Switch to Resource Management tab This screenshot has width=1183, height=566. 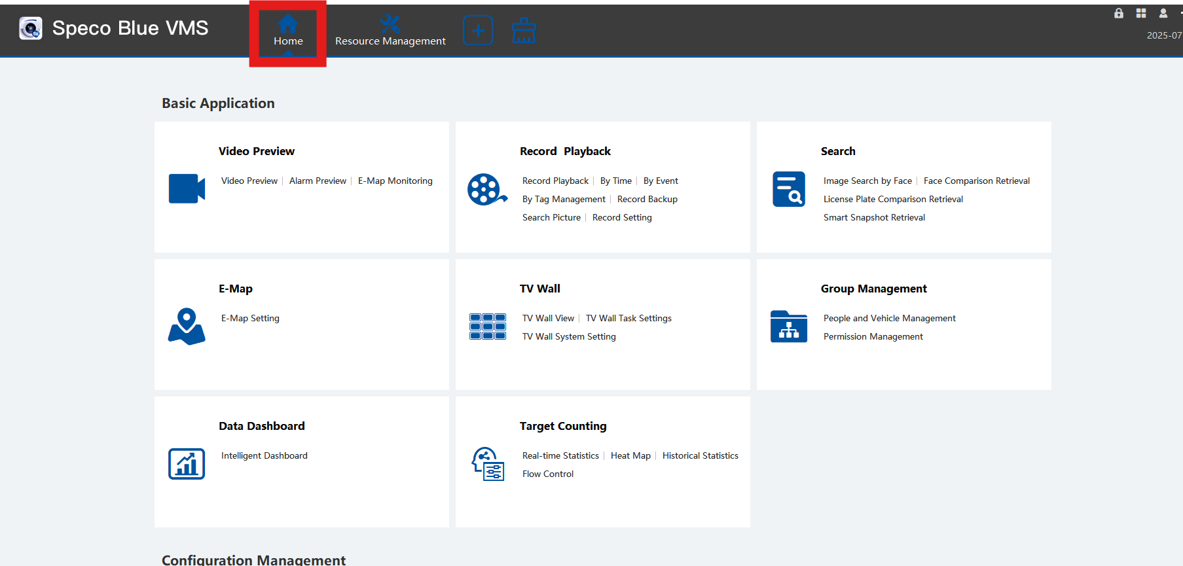(390, 31)
